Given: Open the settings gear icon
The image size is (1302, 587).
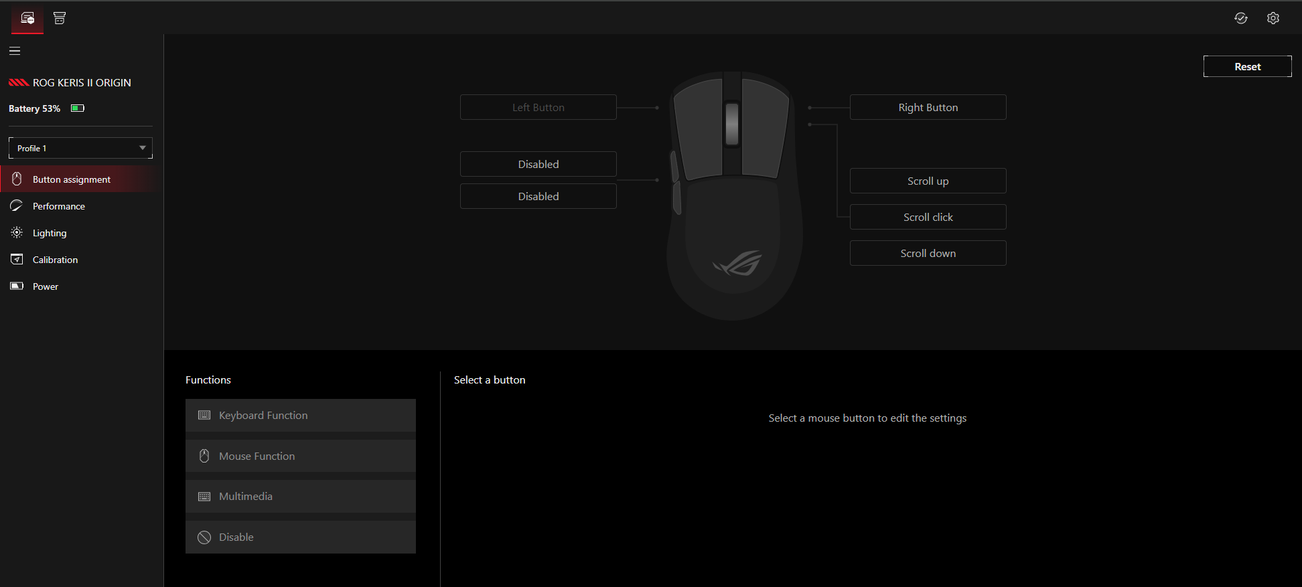Looking at the screenshot, I should click(x=1273, y=18).
